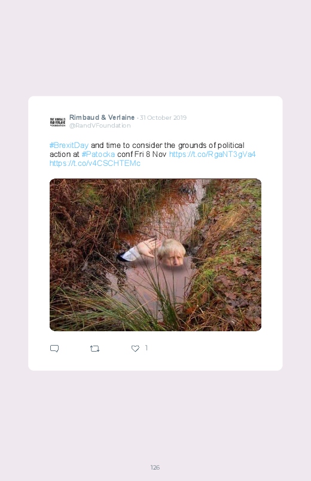Click the retweet arrows icon
311x481 pixels.
(94, 349)
